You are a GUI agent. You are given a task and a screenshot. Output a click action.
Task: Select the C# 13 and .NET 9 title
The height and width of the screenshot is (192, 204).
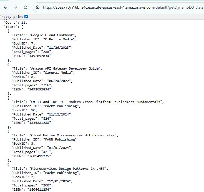[x=96, y=102]
